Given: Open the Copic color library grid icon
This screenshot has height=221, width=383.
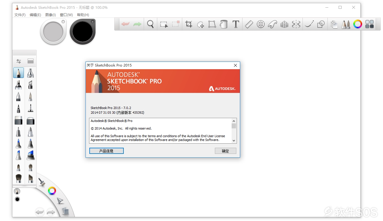Looking at the screenshot, I should (369, 24).
